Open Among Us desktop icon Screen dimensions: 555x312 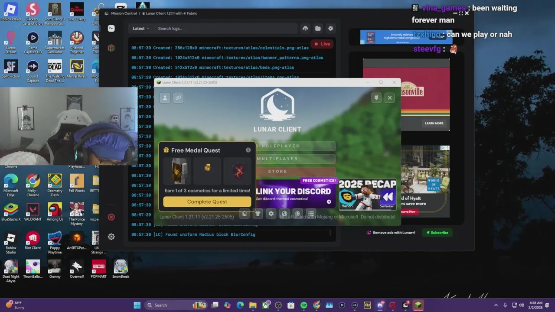coord(55,212)
